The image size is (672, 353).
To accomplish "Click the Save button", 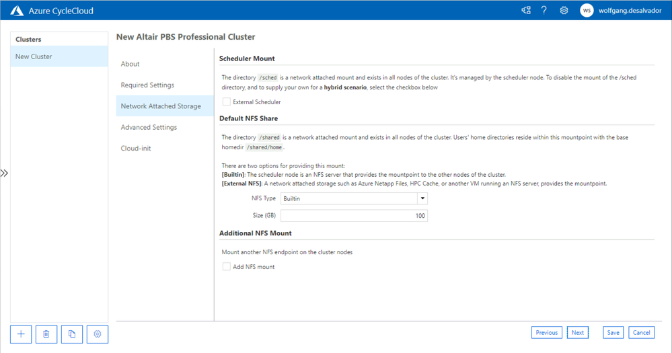I will (613, 332).
